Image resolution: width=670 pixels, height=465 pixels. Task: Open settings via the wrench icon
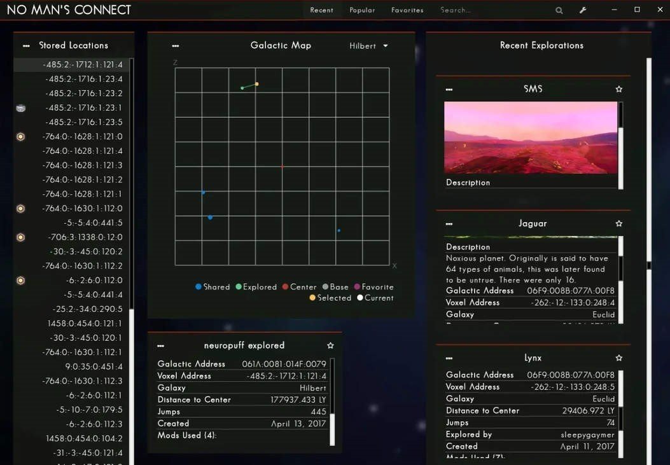pos(583,10)
